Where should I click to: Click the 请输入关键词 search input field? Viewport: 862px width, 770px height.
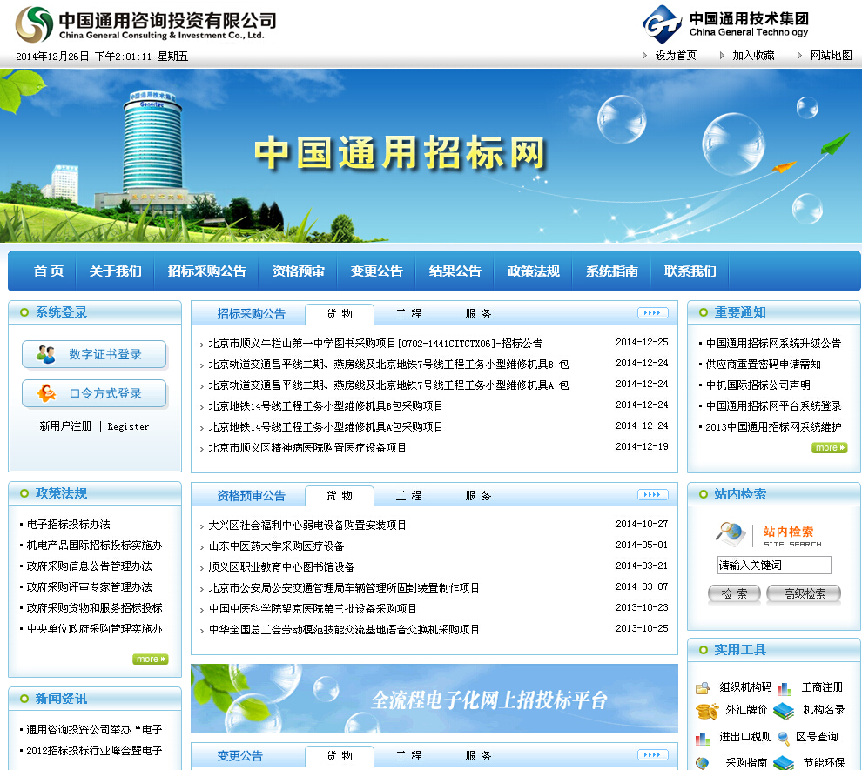coord(773,565)
